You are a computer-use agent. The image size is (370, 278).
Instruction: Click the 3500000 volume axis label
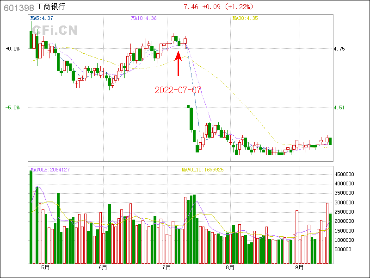pos(344,193)
